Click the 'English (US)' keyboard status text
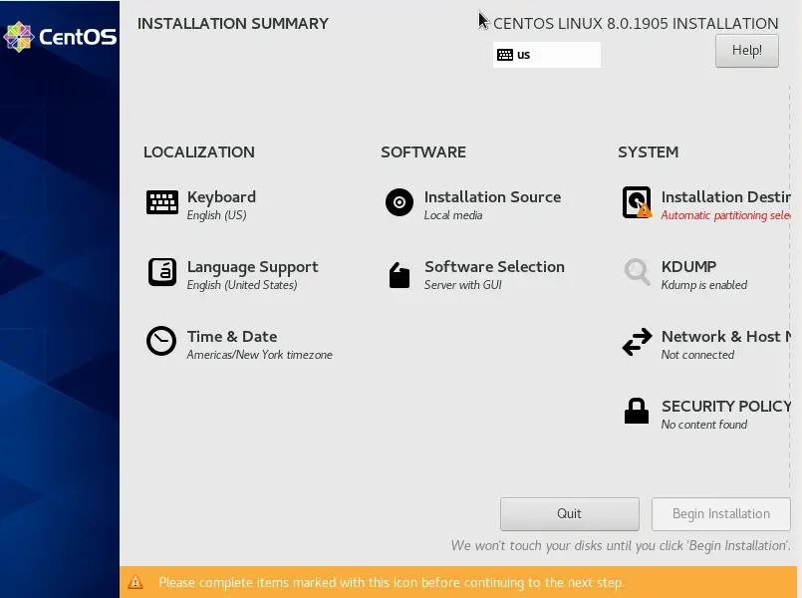 [217, 215]
